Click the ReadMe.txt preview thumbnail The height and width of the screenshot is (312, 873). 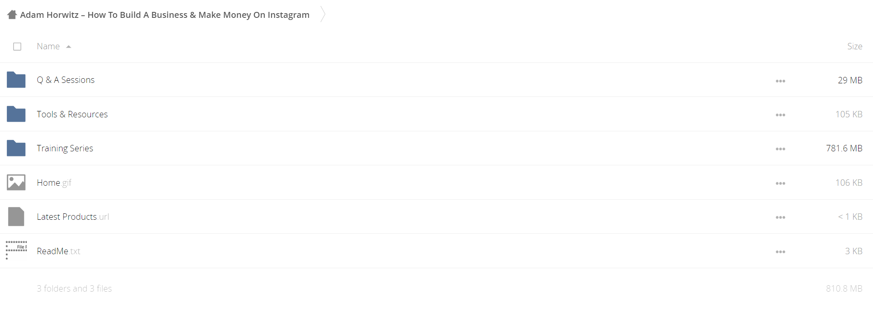pyautogui.click(x=16, y=251)
